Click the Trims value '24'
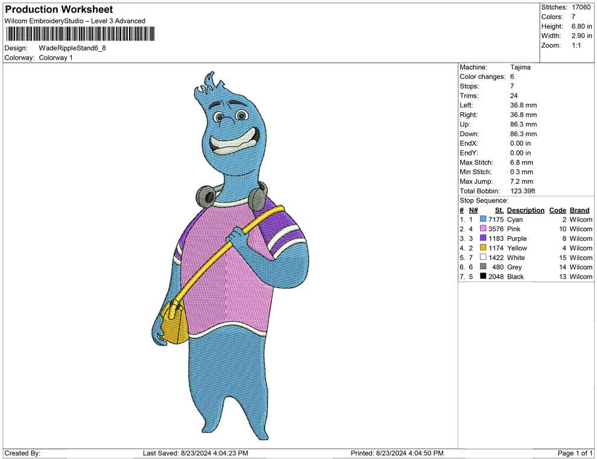The image size is (597, 459). pos(514,96)
